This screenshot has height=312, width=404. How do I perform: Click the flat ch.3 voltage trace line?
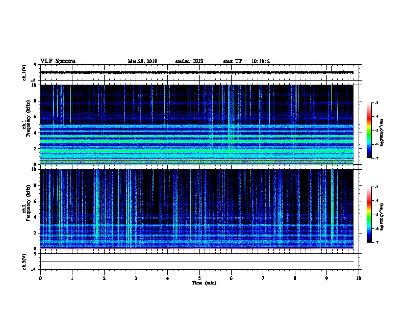197,262
